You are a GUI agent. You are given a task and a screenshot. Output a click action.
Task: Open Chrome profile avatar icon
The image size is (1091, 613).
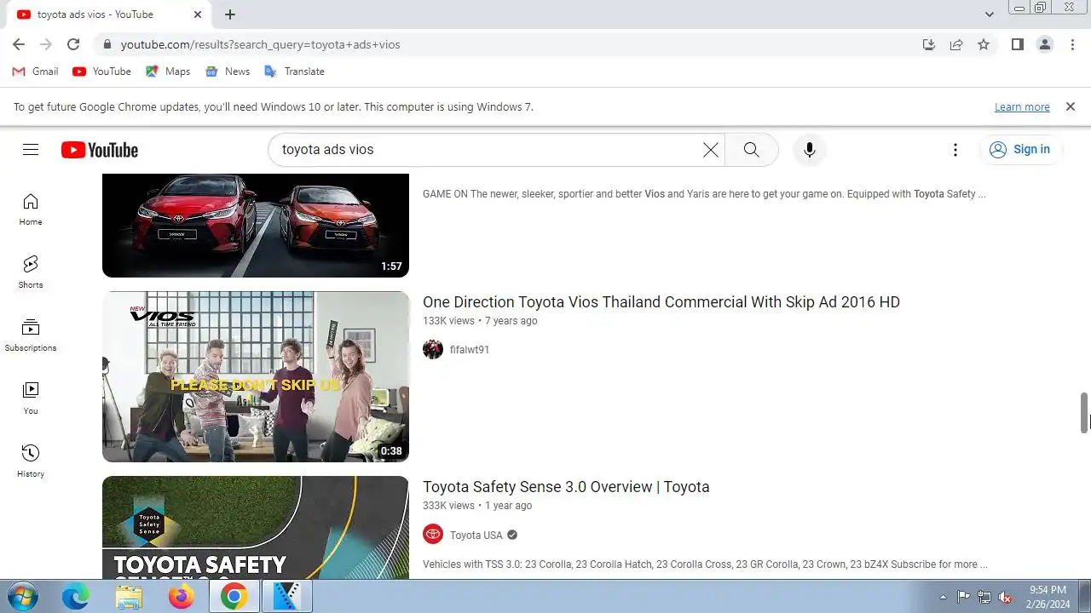point(1045,44)
